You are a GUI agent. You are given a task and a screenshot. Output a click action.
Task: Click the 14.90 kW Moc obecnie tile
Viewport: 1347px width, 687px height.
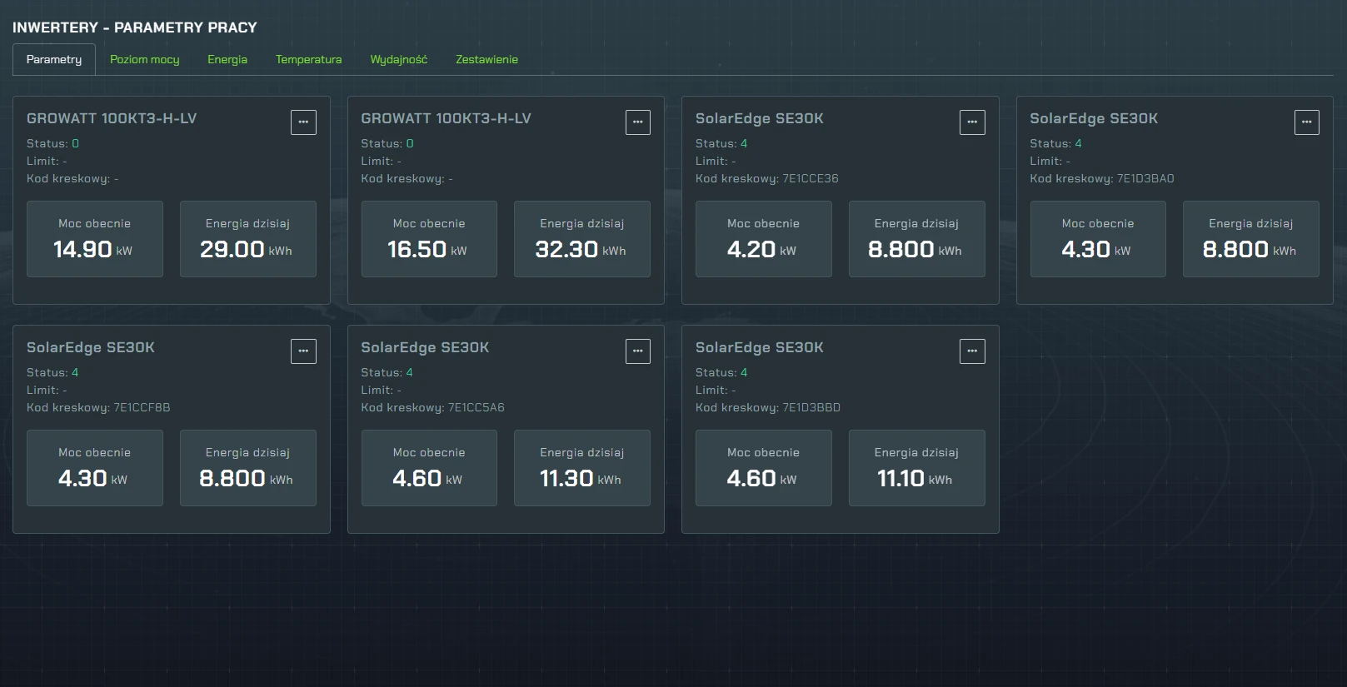click(95, 239)
